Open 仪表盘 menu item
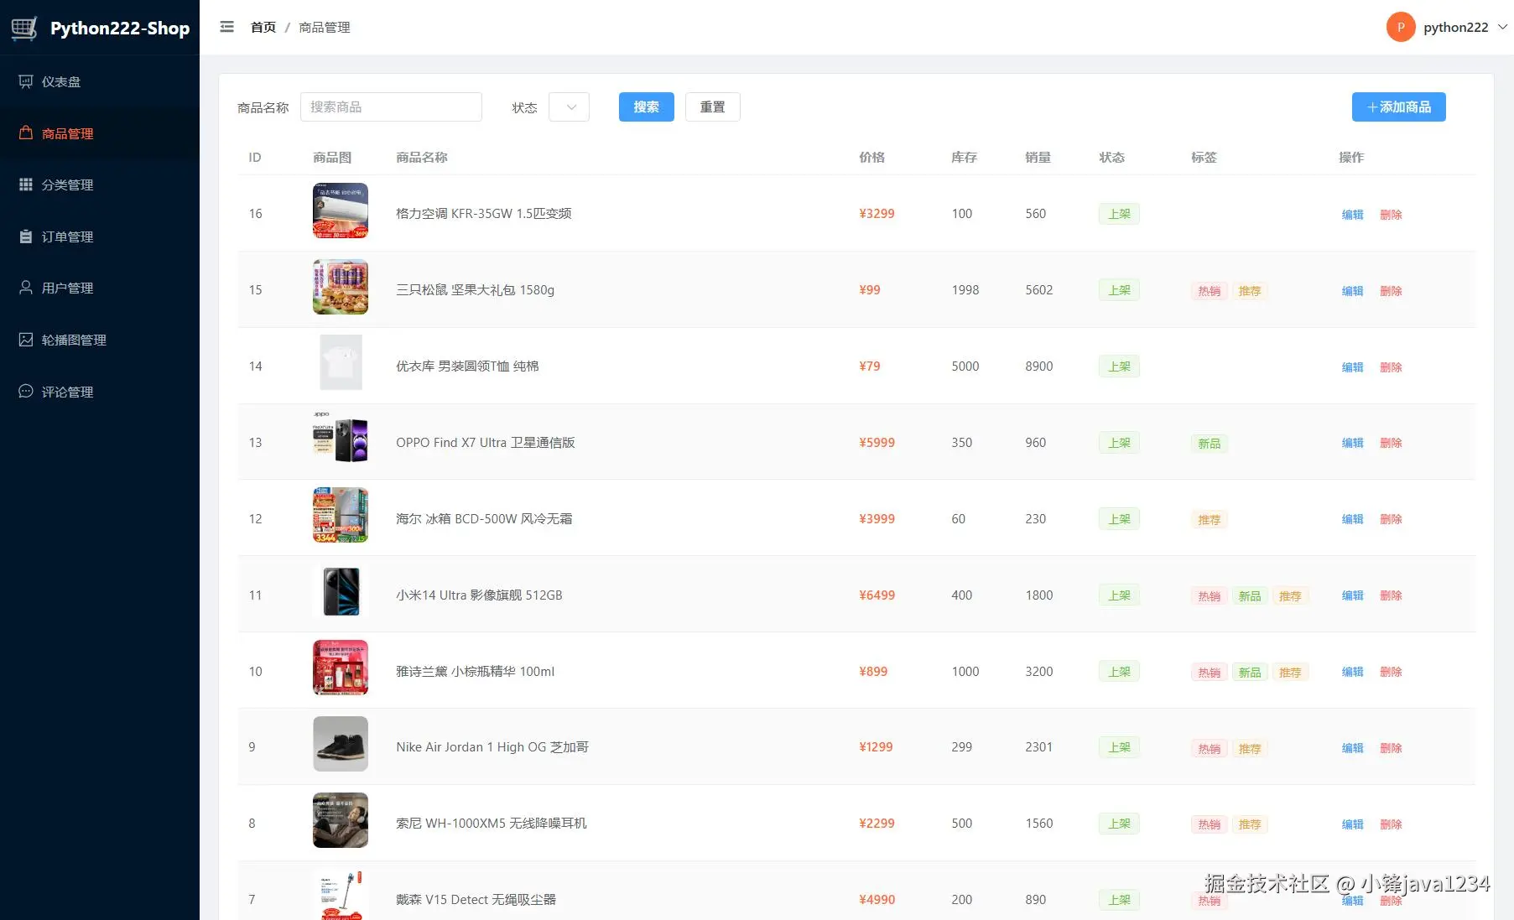Screen dimensions: 1514x920 pyautogui.click(x=100, y=81)
